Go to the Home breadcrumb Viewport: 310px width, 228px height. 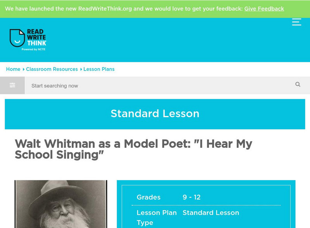pos(13,69)
